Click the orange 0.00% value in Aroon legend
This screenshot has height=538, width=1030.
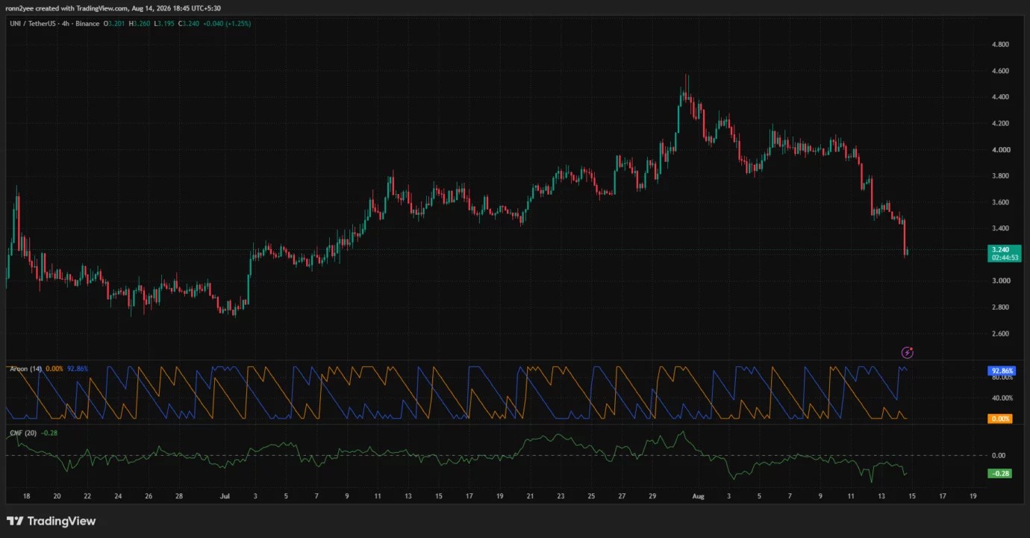click(54, 369)
